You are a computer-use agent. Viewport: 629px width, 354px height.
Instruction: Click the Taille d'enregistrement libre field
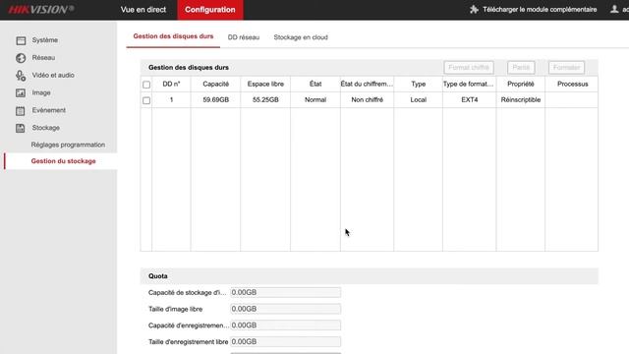click(286, 342)
